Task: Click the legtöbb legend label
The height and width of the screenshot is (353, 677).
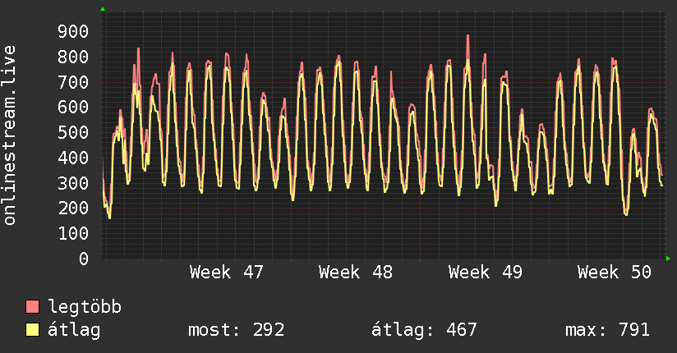Action: [85, 306]
